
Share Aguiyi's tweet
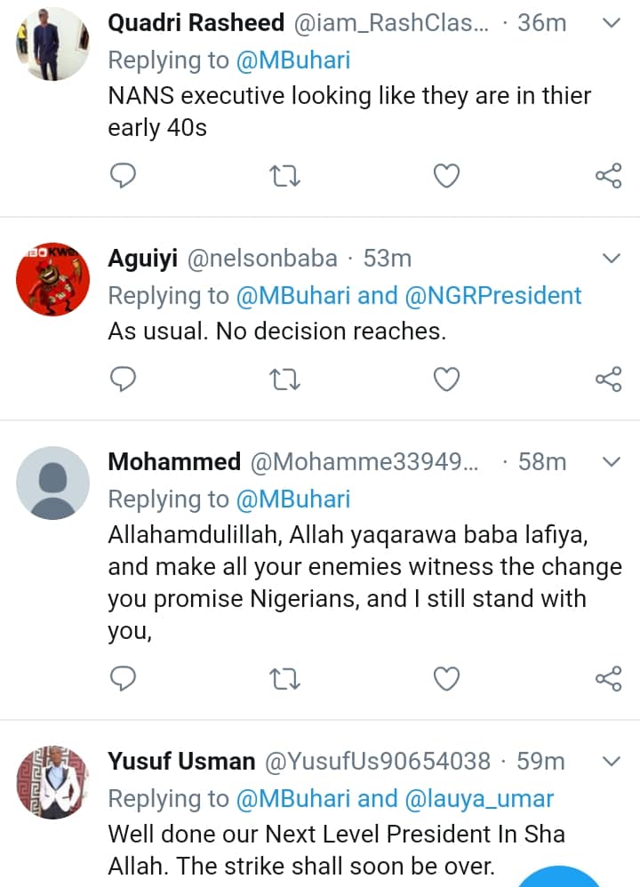point(608,380)
